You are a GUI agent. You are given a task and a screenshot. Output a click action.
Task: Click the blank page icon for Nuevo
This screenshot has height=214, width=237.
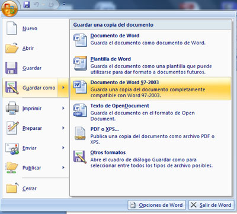pyautogui.click(x=12, y=28)
